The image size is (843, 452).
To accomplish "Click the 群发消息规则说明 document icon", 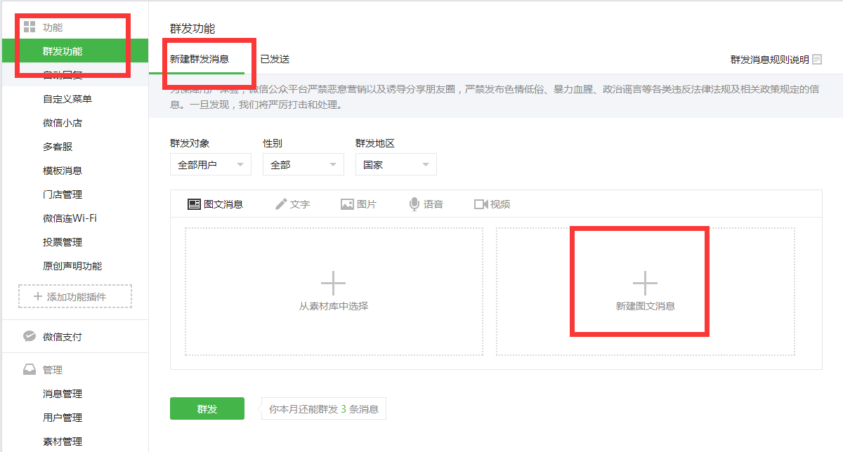I will (x=817, y=60).
